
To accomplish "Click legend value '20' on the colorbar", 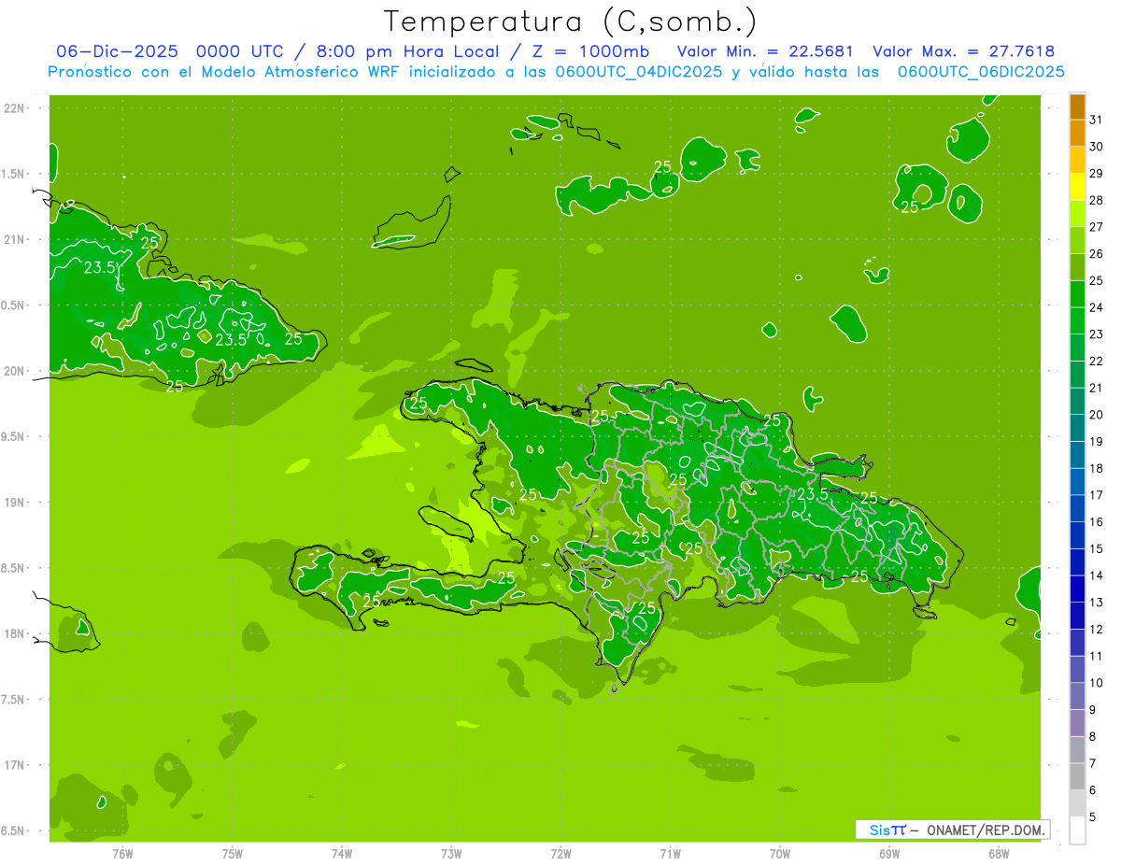I will tap(1097, 415).
